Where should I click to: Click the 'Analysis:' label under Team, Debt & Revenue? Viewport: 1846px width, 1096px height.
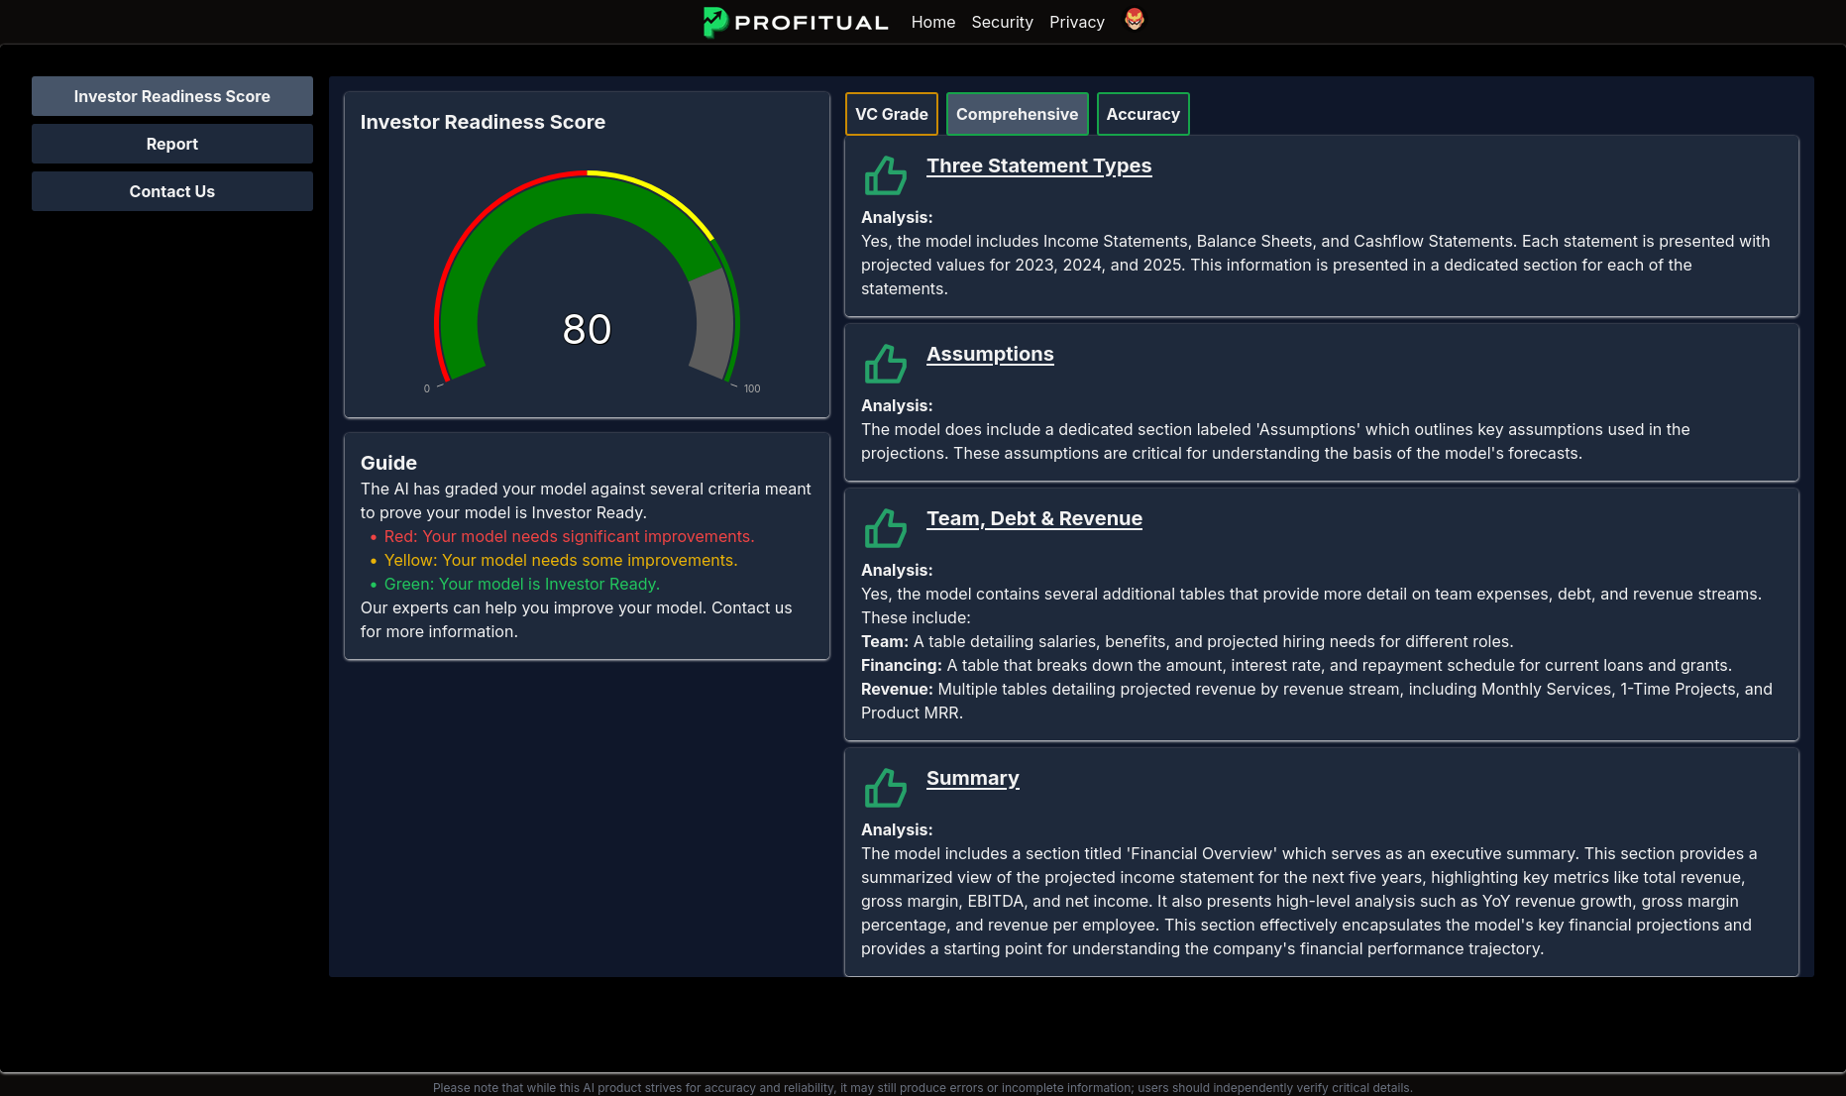pyautogui.click(x=897, y=570)
